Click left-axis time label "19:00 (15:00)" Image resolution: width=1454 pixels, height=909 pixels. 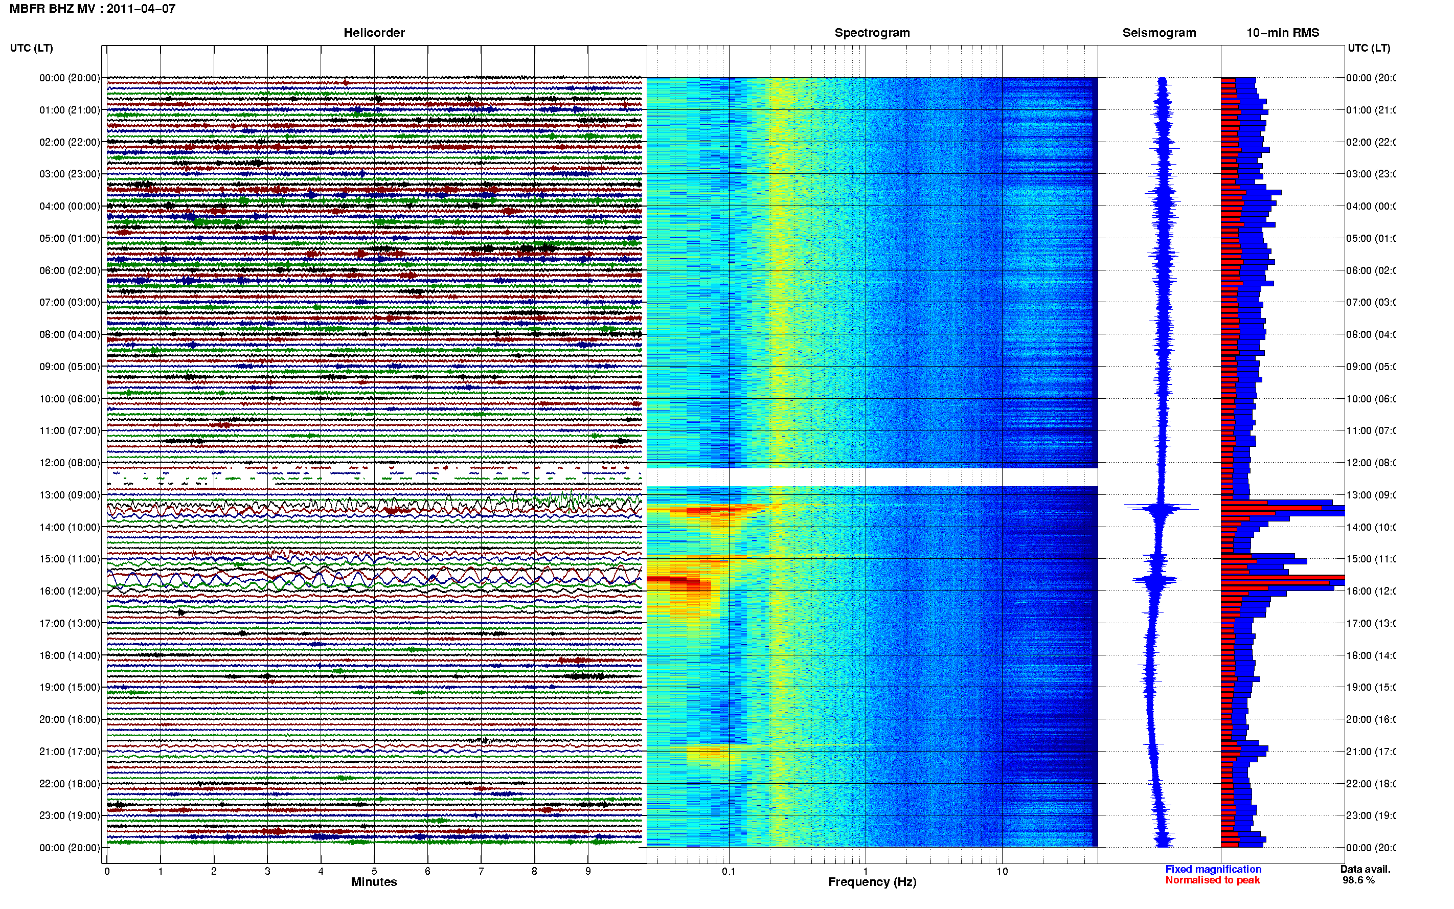click(x=70, y=687)
